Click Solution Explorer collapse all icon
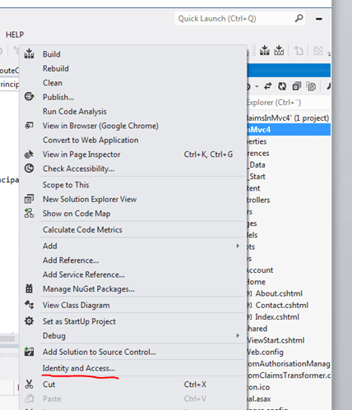 pos(297,86)
